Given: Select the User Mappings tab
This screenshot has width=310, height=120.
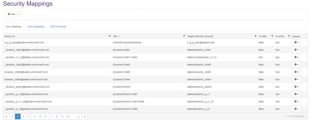Looking at the screenshot, I should coord(14,27).
